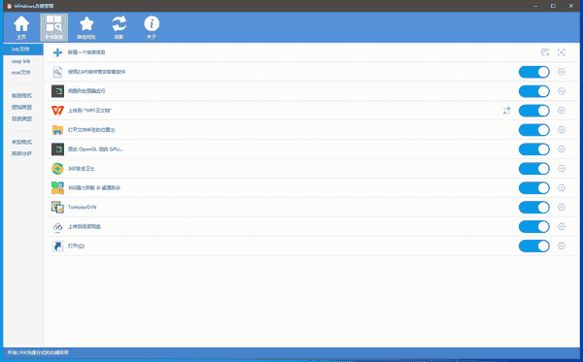Turn off the WPS cloud document toggle
Image resolution: width=583 pixels, height=362 pixels.
533,111
